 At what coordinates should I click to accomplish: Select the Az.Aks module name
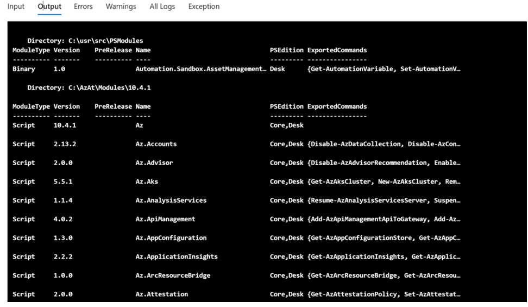click(147, 181)
